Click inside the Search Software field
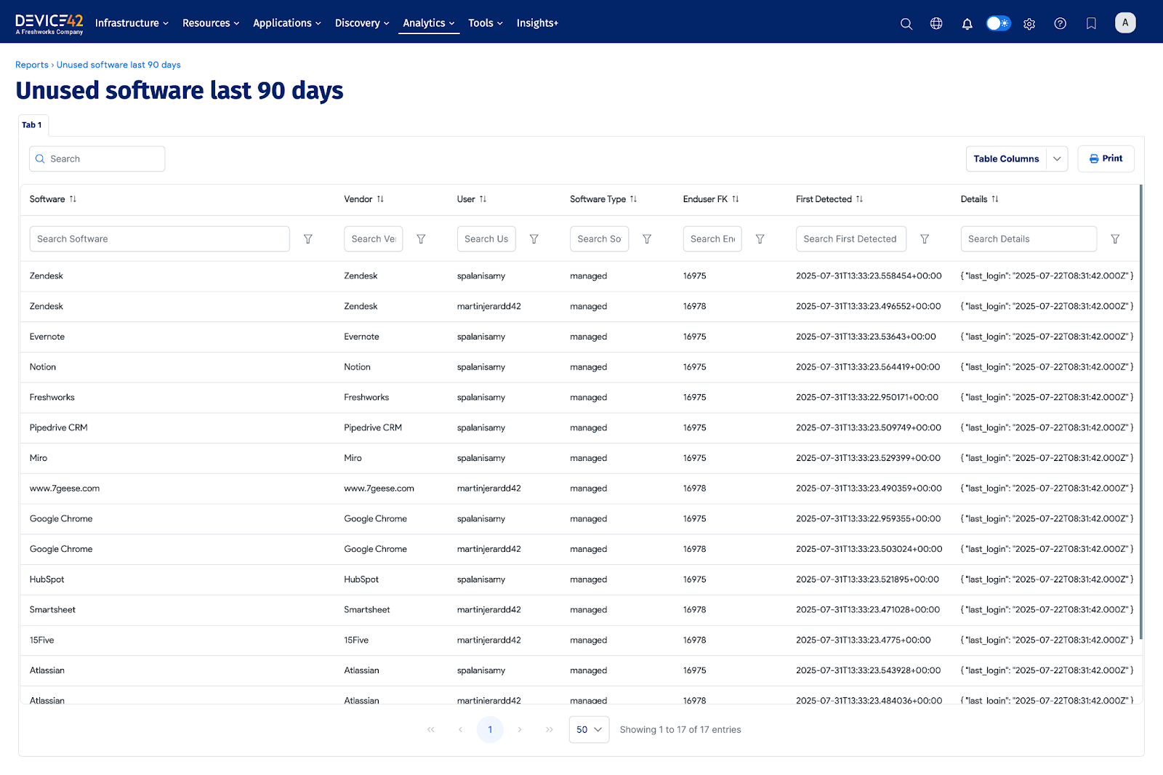The image size is (1163, 775). 159,238
